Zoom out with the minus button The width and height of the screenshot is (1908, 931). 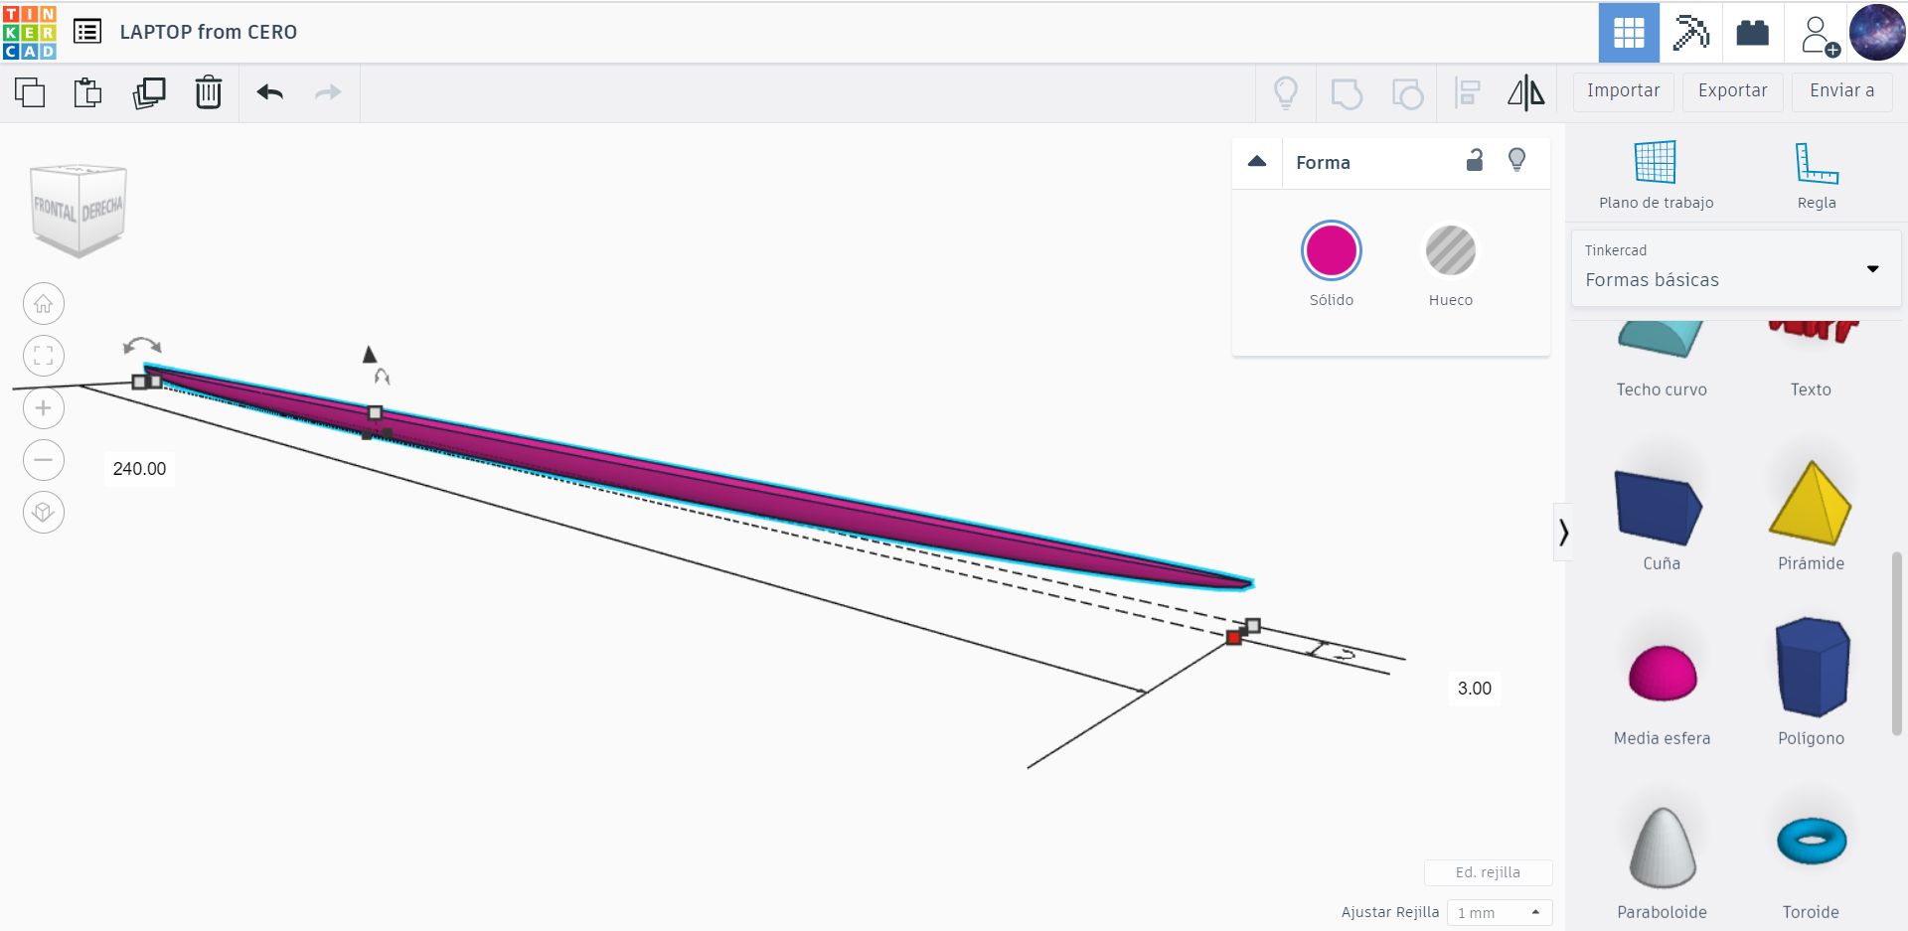point(44,460)
